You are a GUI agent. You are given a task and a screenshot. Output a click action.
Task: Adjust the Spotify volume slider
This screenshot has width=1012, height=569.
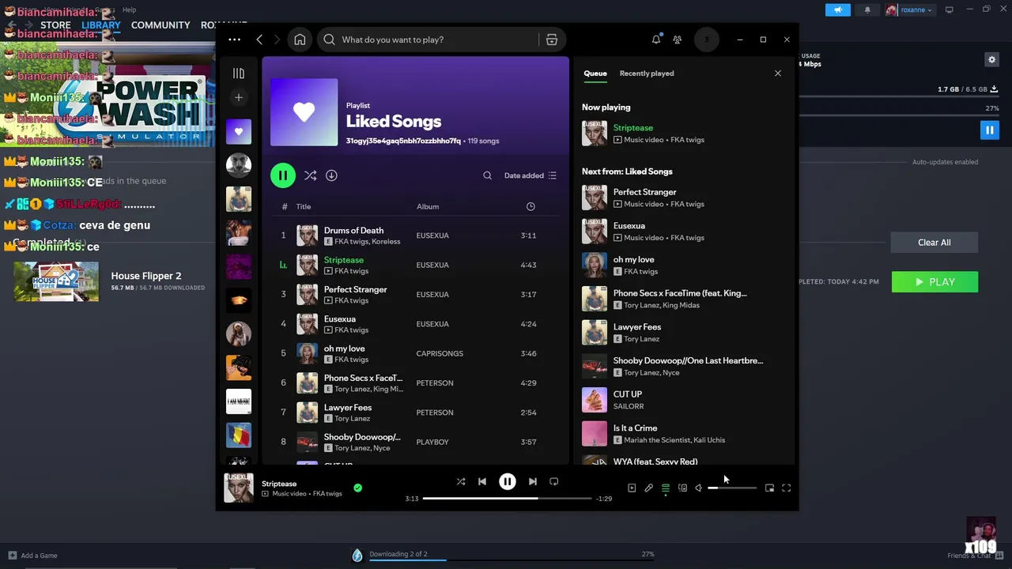click(x=731, y=488)
